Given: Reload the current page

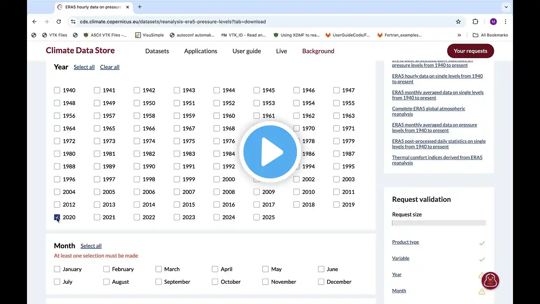Looking at the screenshot, I should 59,22.
